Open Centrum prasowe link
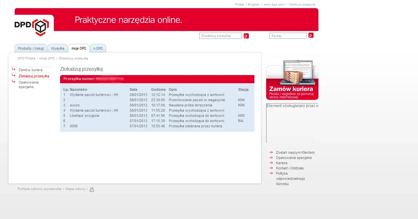The height and width of the screenshot is (219, 418). [x=302, y=5]
